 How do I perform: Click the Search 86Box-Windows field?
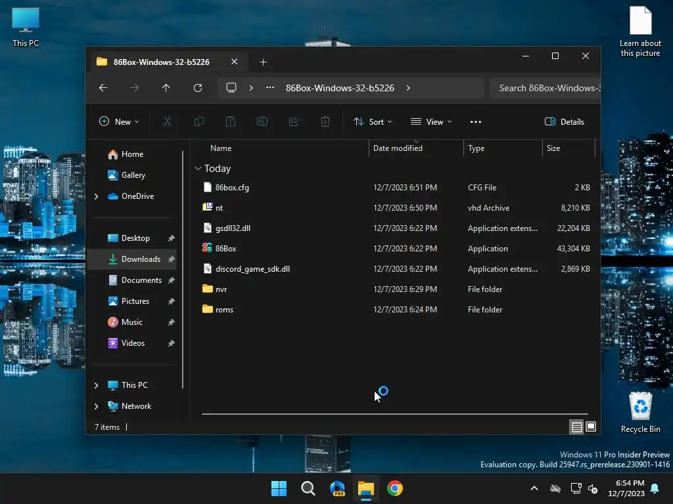click(545, 89)
